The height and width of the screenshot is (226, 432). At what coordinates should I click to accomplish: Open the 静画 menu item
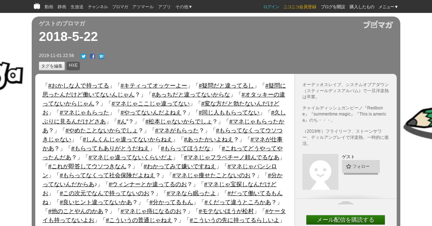62,7
